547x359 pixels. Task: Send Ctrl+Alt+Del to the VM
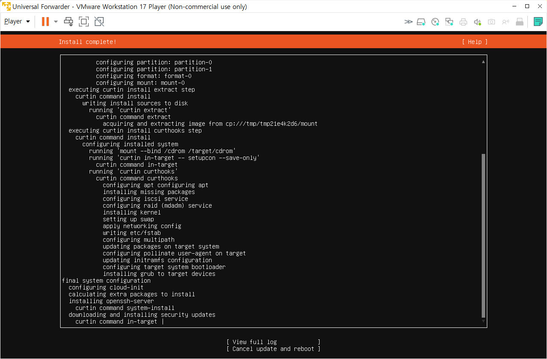coord(69,21)
